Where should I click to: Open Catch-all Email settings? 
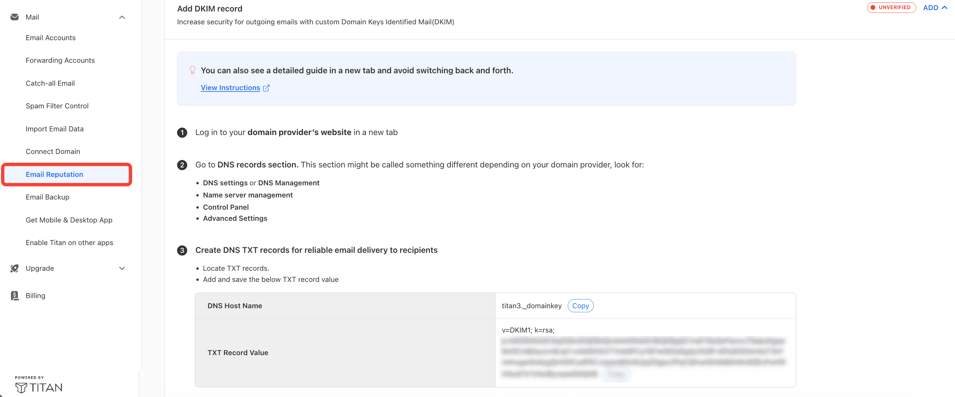click(x=50, y=83)
